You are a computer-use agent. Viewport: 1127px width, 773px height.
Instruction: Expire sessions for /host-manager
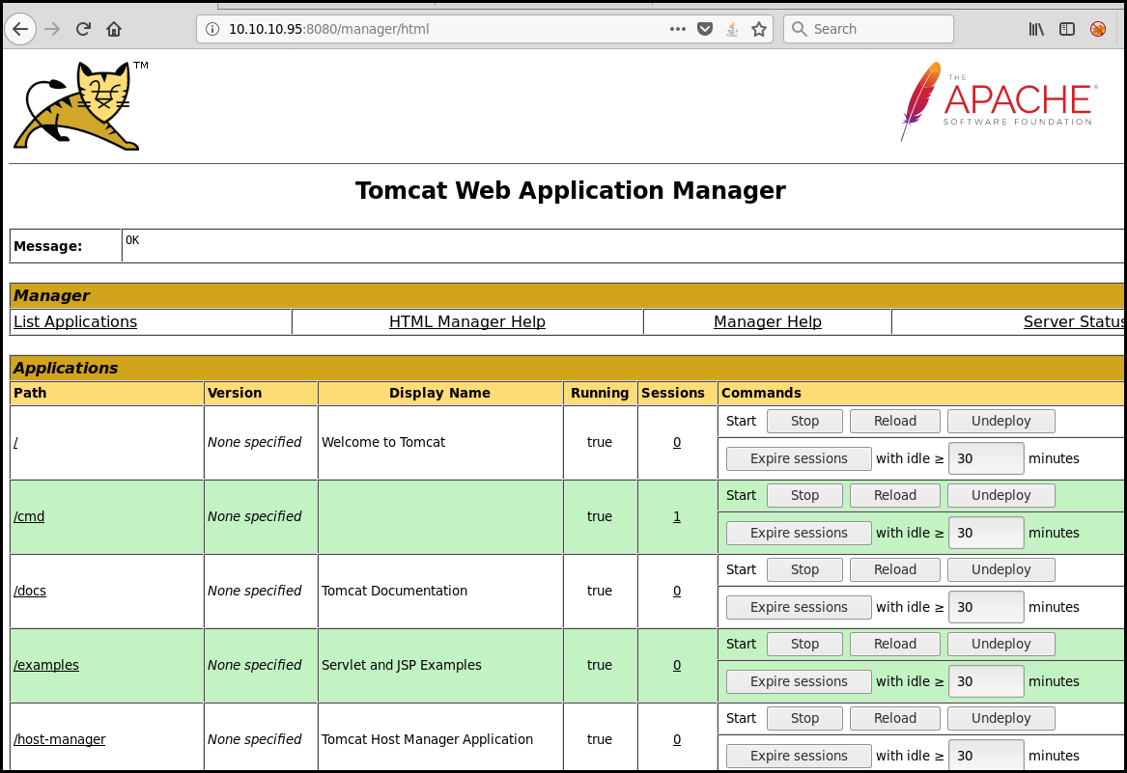(799, 756)
